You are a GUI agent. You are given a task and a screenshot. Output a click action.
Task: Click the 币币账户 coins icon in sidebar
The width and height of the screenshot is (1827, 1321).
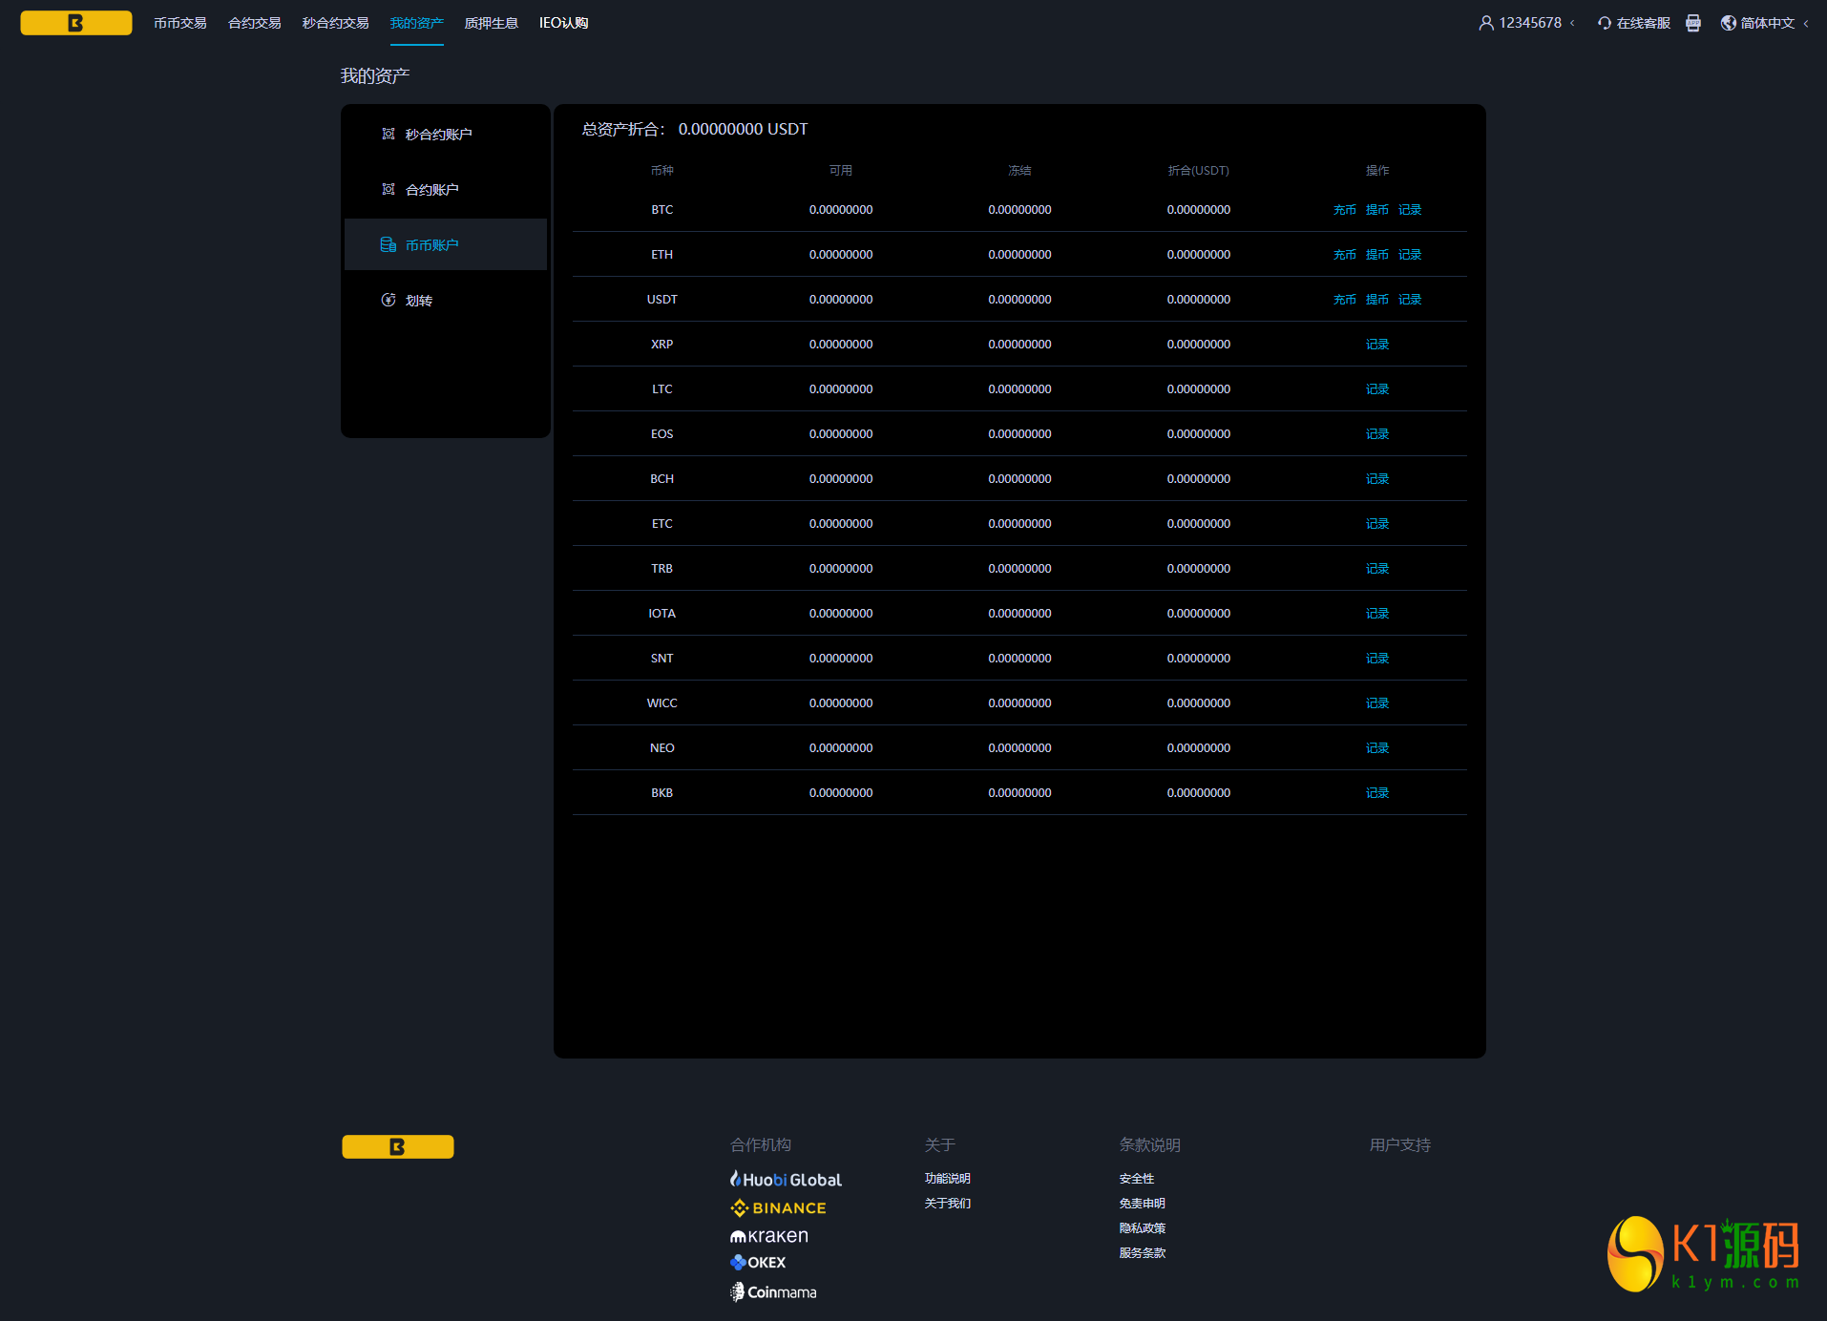pyautogui.click(x=388, y=244)
